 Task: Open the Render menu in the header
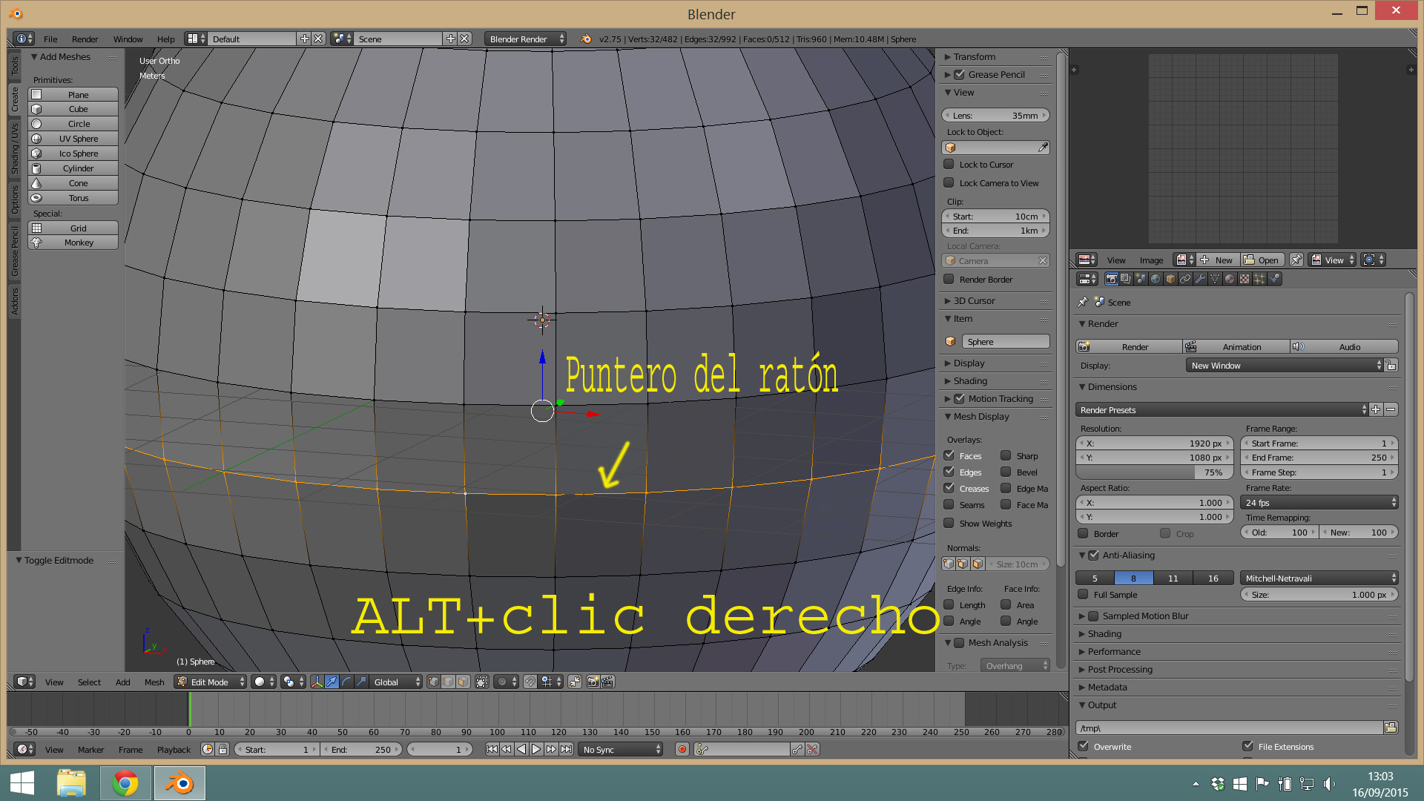(85, 39)
